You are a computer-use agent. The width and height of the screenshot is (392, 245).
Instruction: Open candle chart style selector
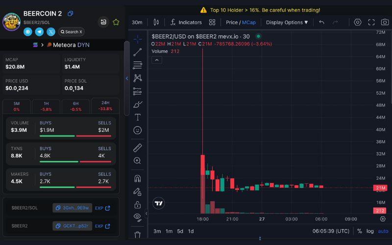(x=156, y=22)
